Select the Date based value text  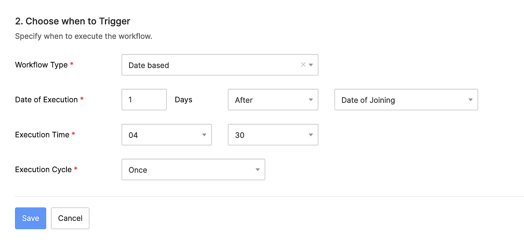[148, 65]
